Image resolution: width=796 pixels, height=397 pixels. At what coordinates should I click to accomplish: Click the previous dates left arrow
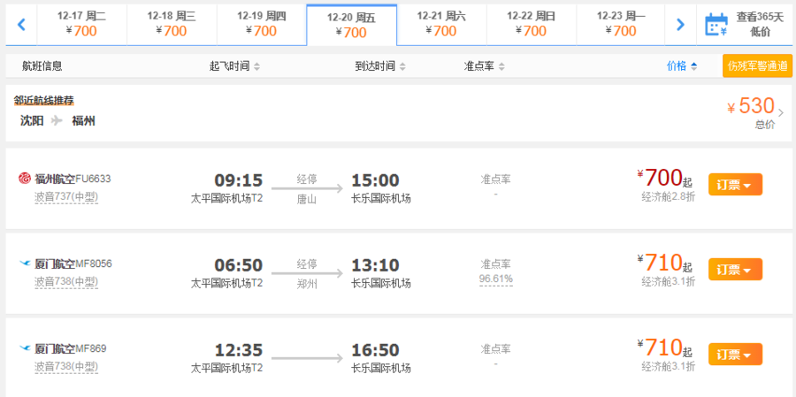click(21, 25)
